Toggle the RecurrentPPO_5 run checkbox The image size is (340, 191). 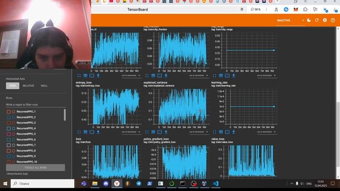click(8, 134)
